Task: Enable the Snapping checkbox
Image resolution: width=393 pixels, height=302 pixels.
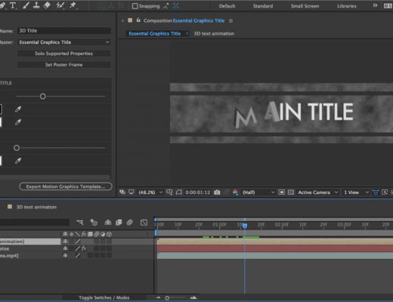Action: [x=135, y=6]
